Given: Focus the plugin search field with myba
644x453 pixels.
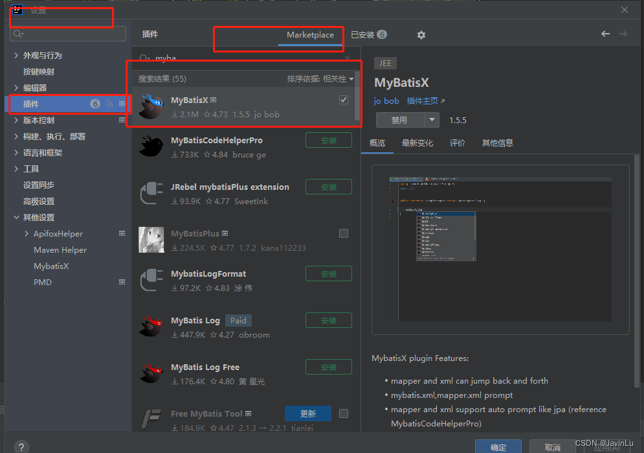Looking at the screenshot, I should coord(247,58).
